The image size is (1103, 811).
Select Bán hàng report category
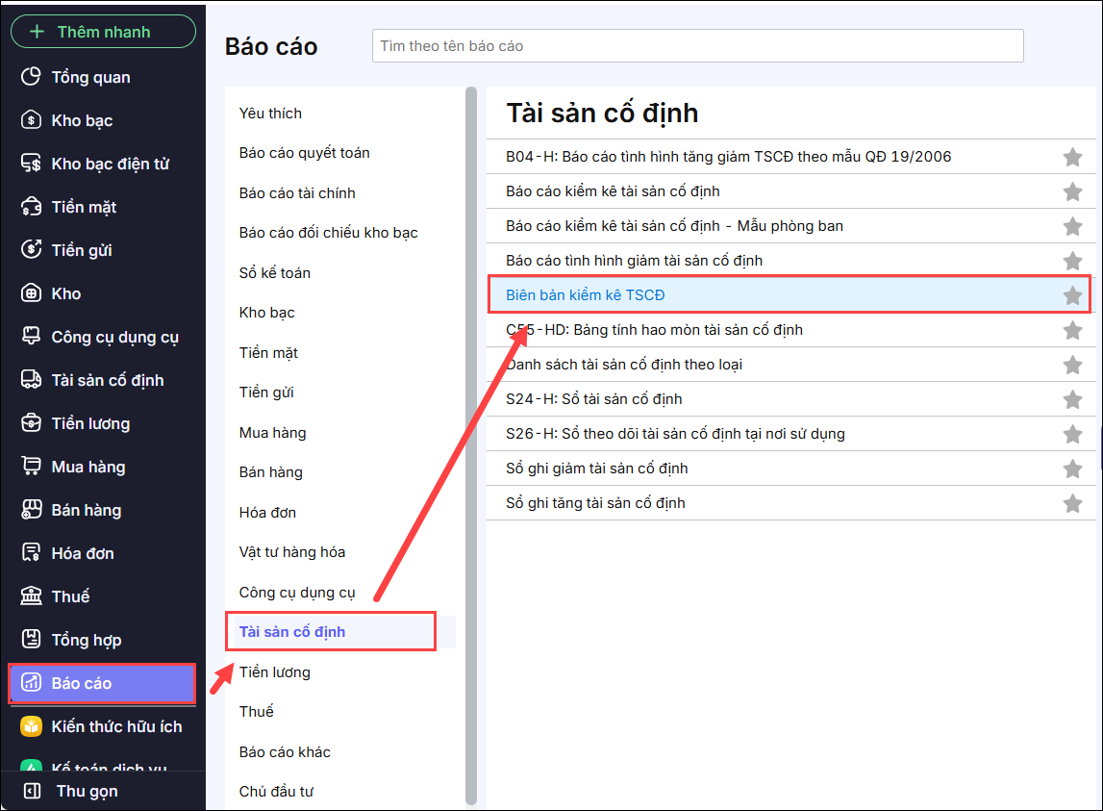click(x=271, y=472)
